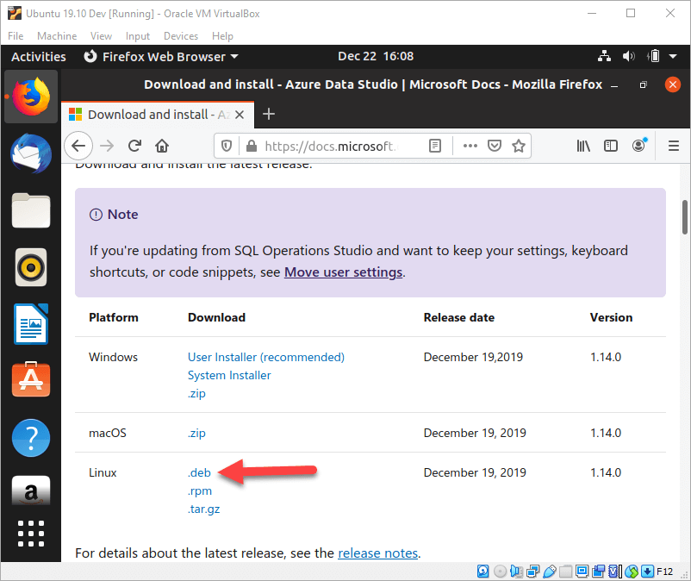Open the Help icon in dock
Viewport: 691px width, 581px height.
(31, 438)
